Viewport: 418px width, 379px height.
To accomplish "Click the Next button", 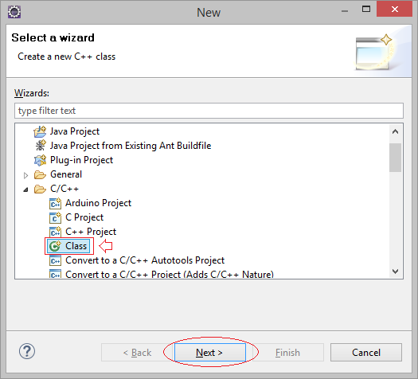I will (210, 353).
